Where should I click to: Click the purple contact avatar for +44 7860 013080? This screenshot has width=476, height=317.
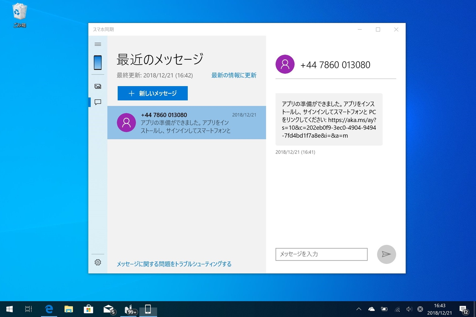point(285,64)
